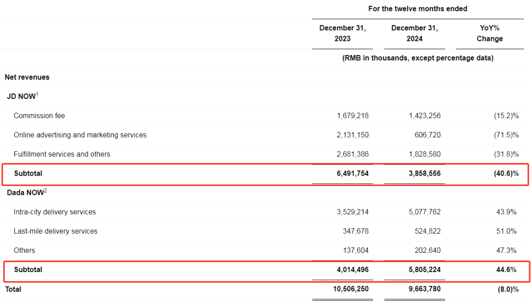Click the (8.0)% total change cell
Image resolution: width=531 pixels, height=307 pixels.
[x=508, y=289]
